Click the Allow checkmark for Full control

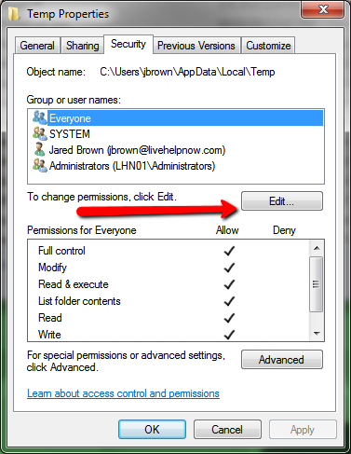tap(229, 251)
